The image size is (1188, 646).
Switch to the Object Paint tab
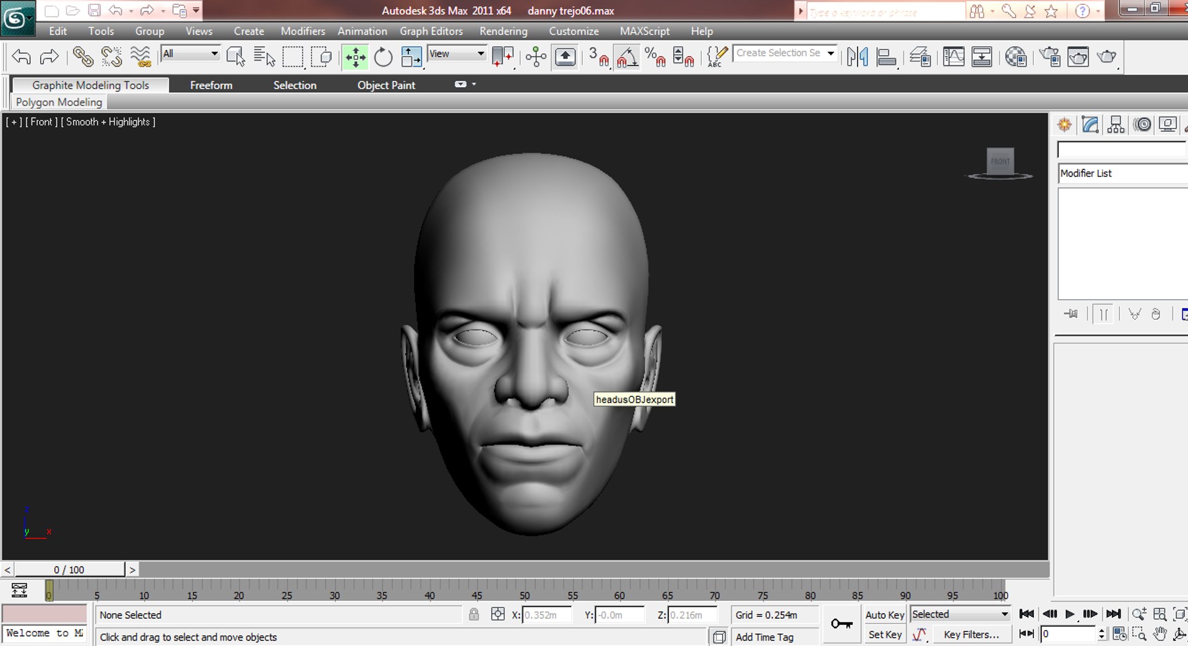point(386,85)
